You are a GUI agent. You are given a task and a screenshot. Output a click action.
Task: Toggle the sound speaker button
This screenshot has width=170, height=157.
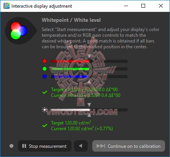[81, 146]
